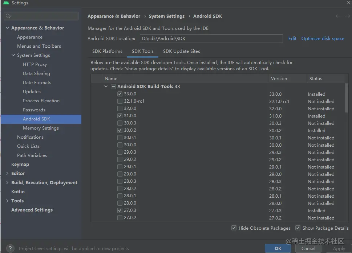Click the search magnifier icon in settings
Image resolution: width=352 pixels, height=253 pixels.
click(8, 16)
